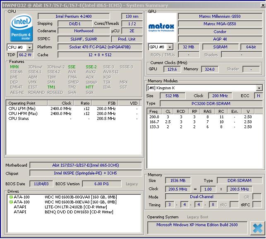Click the Abit IS7 motherboard field
Viewport: 266px width, 239px height.
(86, 165)
